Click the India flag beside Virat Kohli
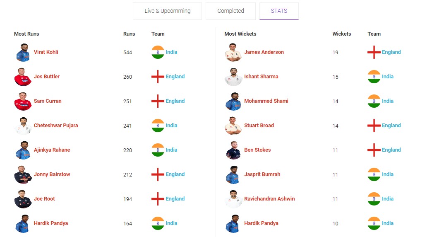432x237 pixels. pyautogui.click(x=158, y=52)
